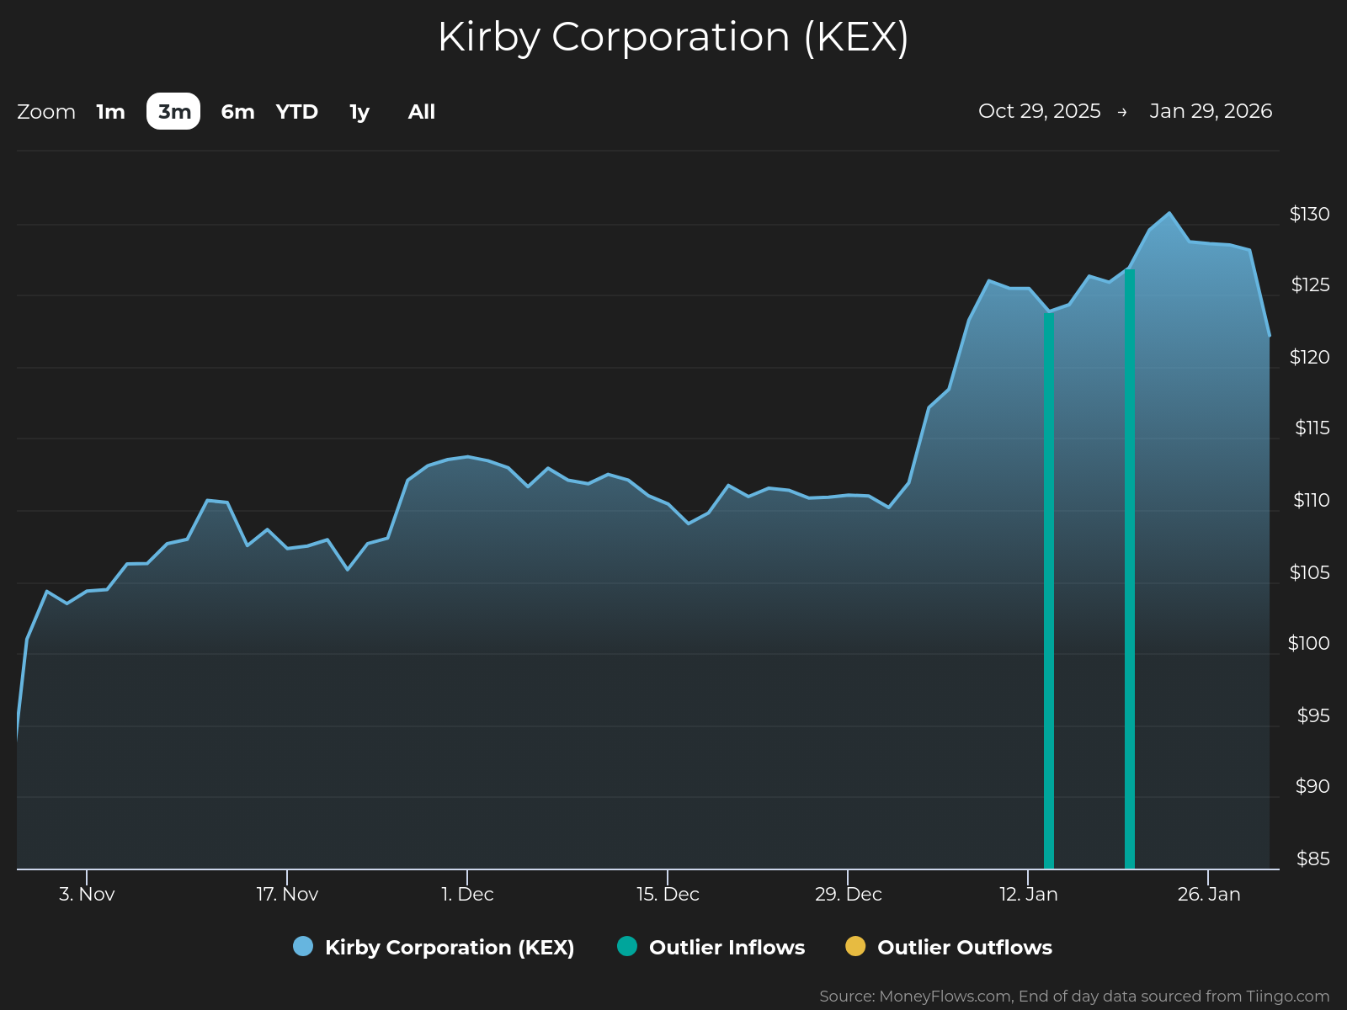Choose the YTD zoom range

tap(297, 112)
